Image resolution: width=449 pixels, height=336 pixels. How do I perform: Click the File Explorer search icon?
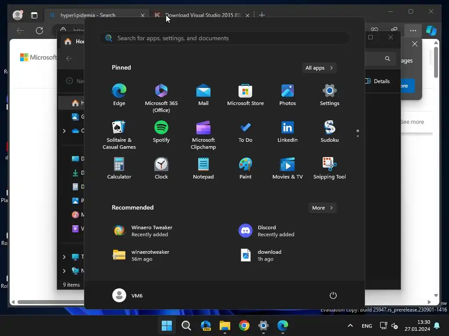[388, 59]
